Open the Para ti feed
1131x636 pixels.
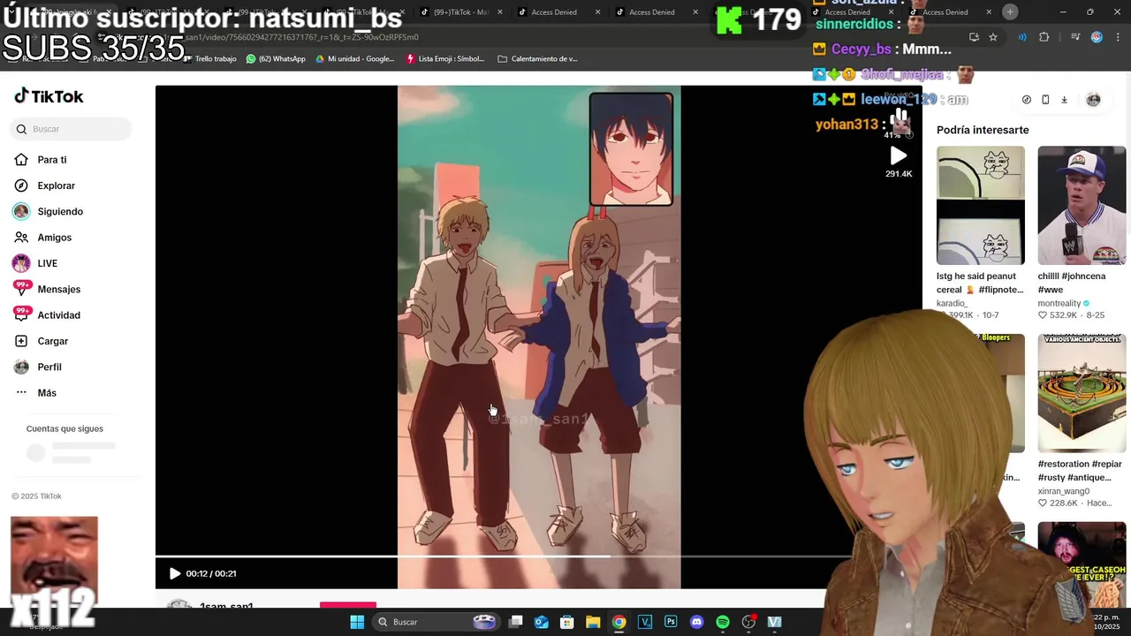click(x=52, y=160)
